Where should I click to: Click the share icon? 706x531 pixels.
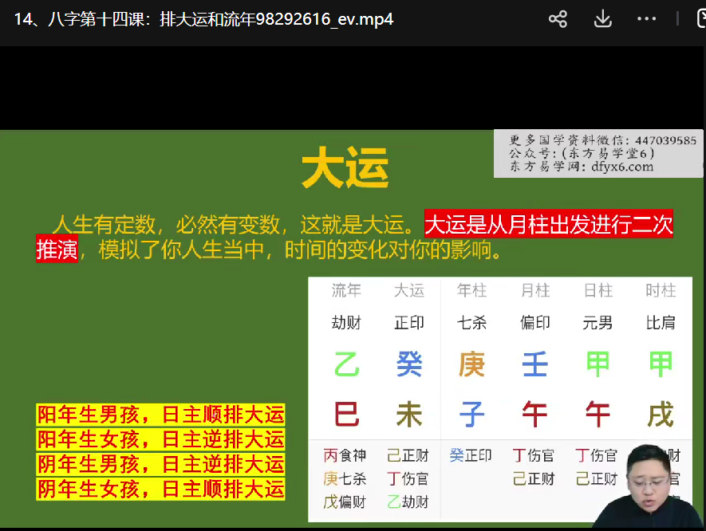click(x=558, y=19)
